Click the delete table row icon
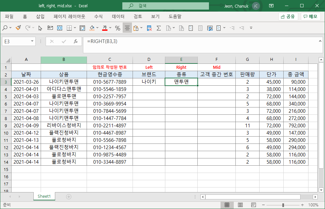This screenshot has width=325, height=209. coord(149,28)
